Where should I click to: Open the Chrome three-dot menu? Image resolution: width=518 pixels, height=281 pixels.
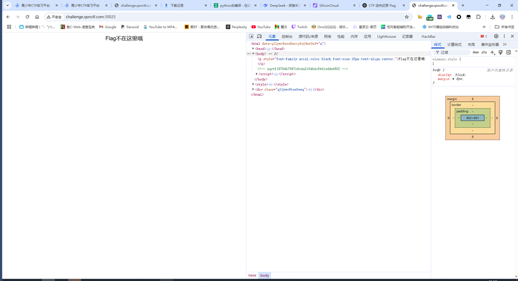512,17
